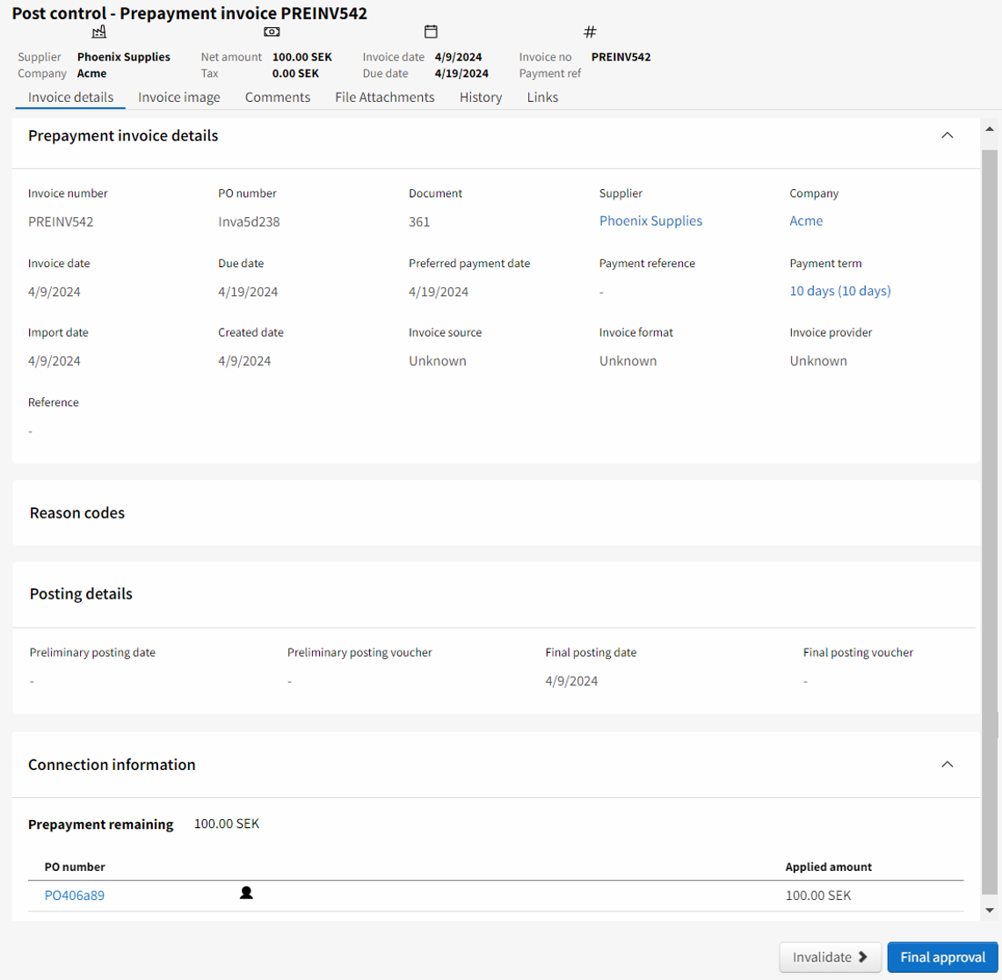The width and height of the screenshot is (1002, 980).
Task: Go to the File Attachments tab
Action: click(x=384, y=98)
